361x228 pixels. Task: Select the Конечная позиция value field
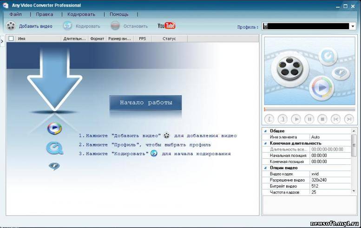coord(330,162)
